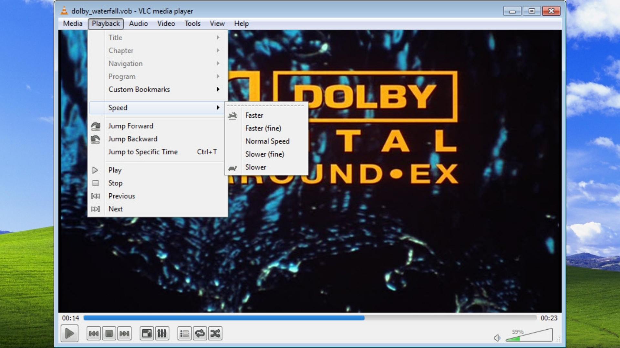Click the seek progress bar
The image size is (620, 348).
(x=310, y=318)
